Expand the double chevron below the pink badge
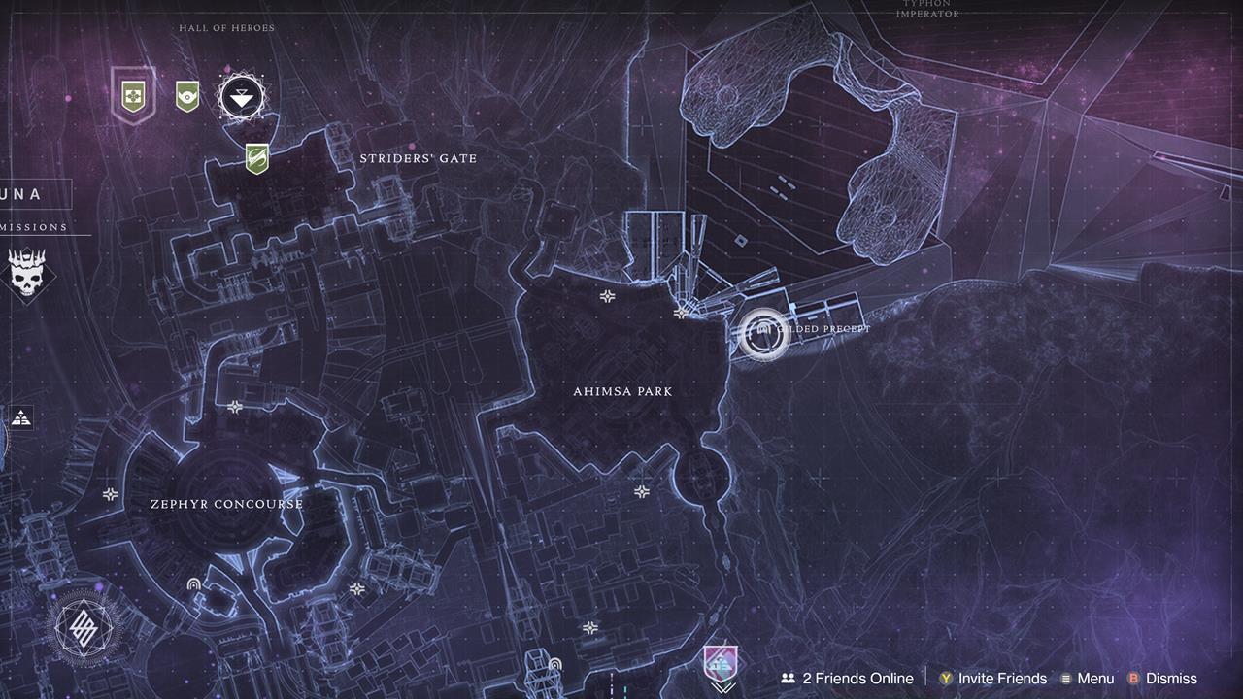 coord(721,690)
